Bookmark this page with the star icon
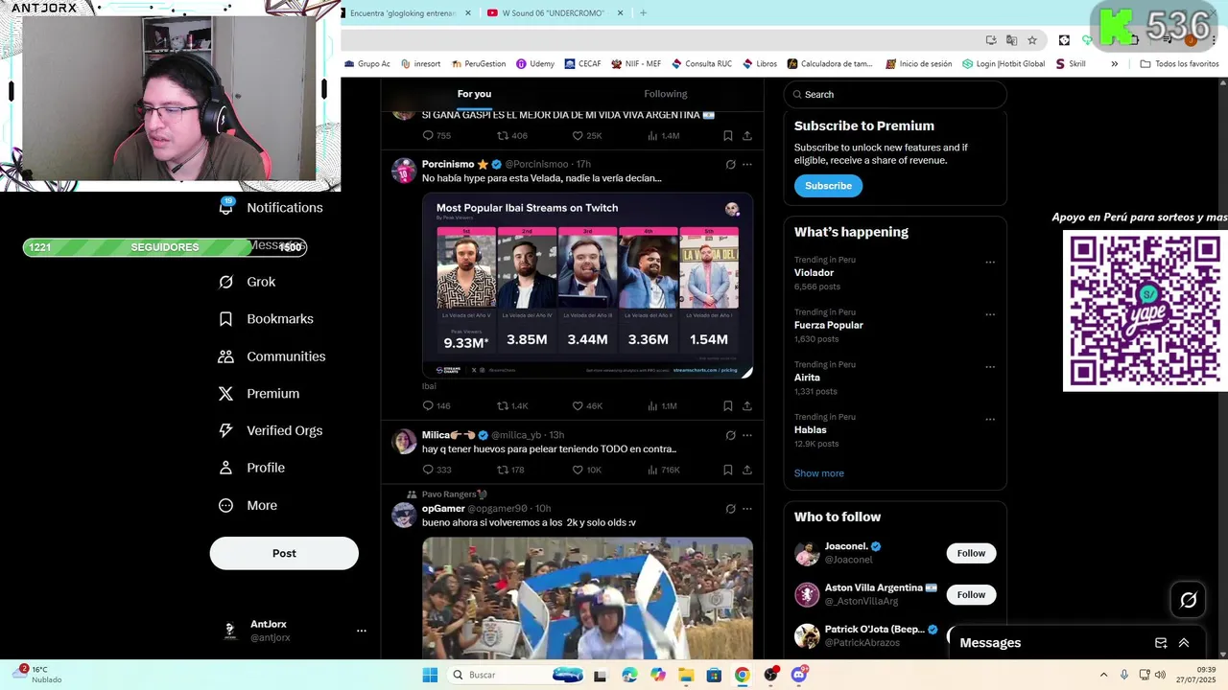 click(1032, 40)
